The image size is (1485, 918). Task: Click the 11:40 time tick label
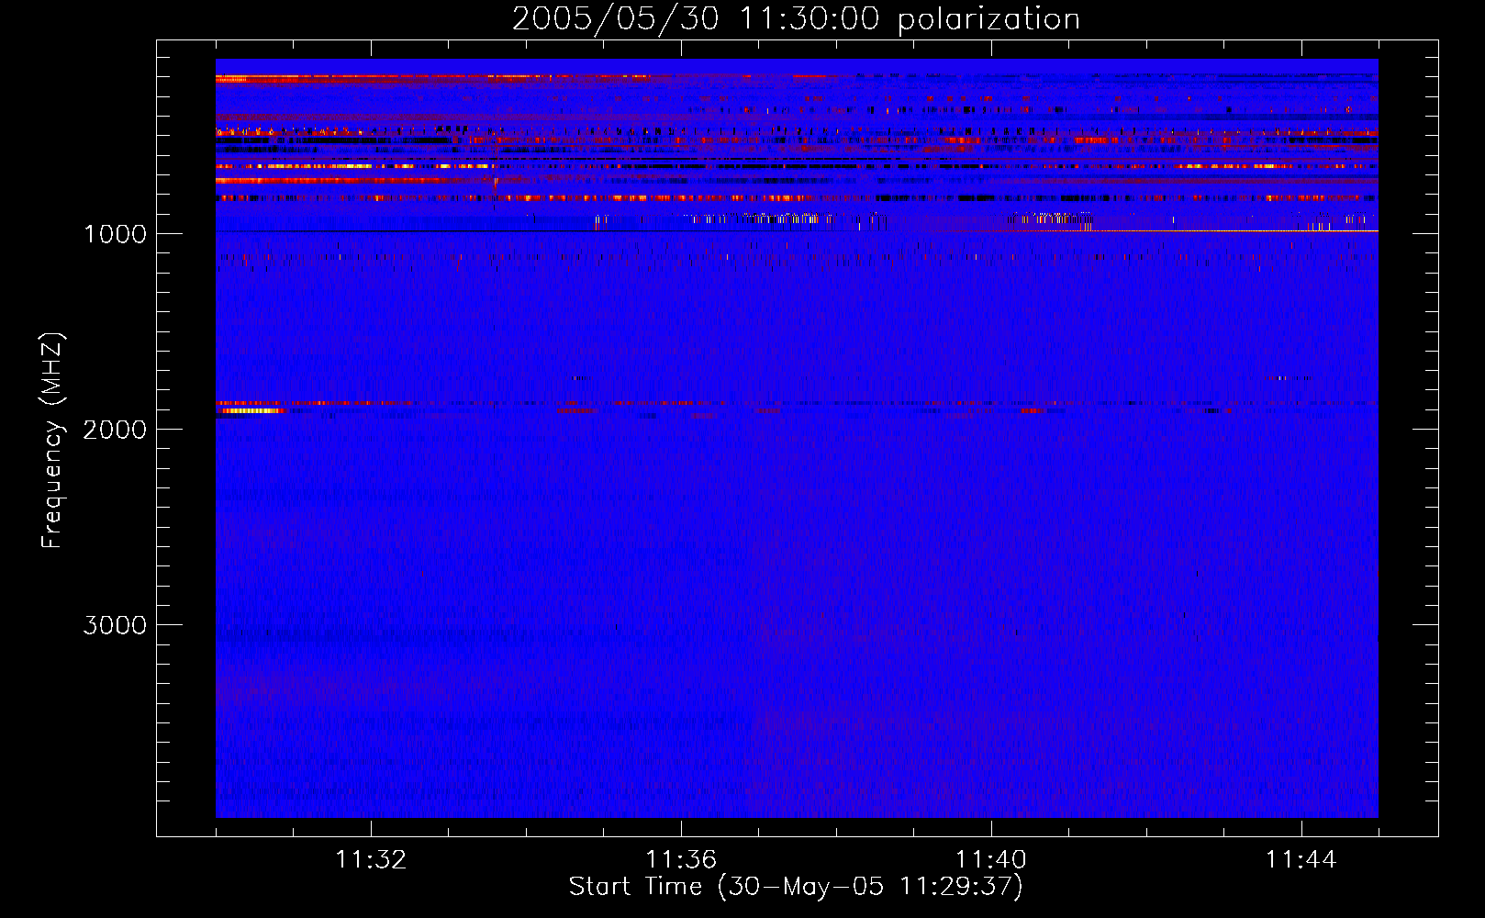click(991, 860)
